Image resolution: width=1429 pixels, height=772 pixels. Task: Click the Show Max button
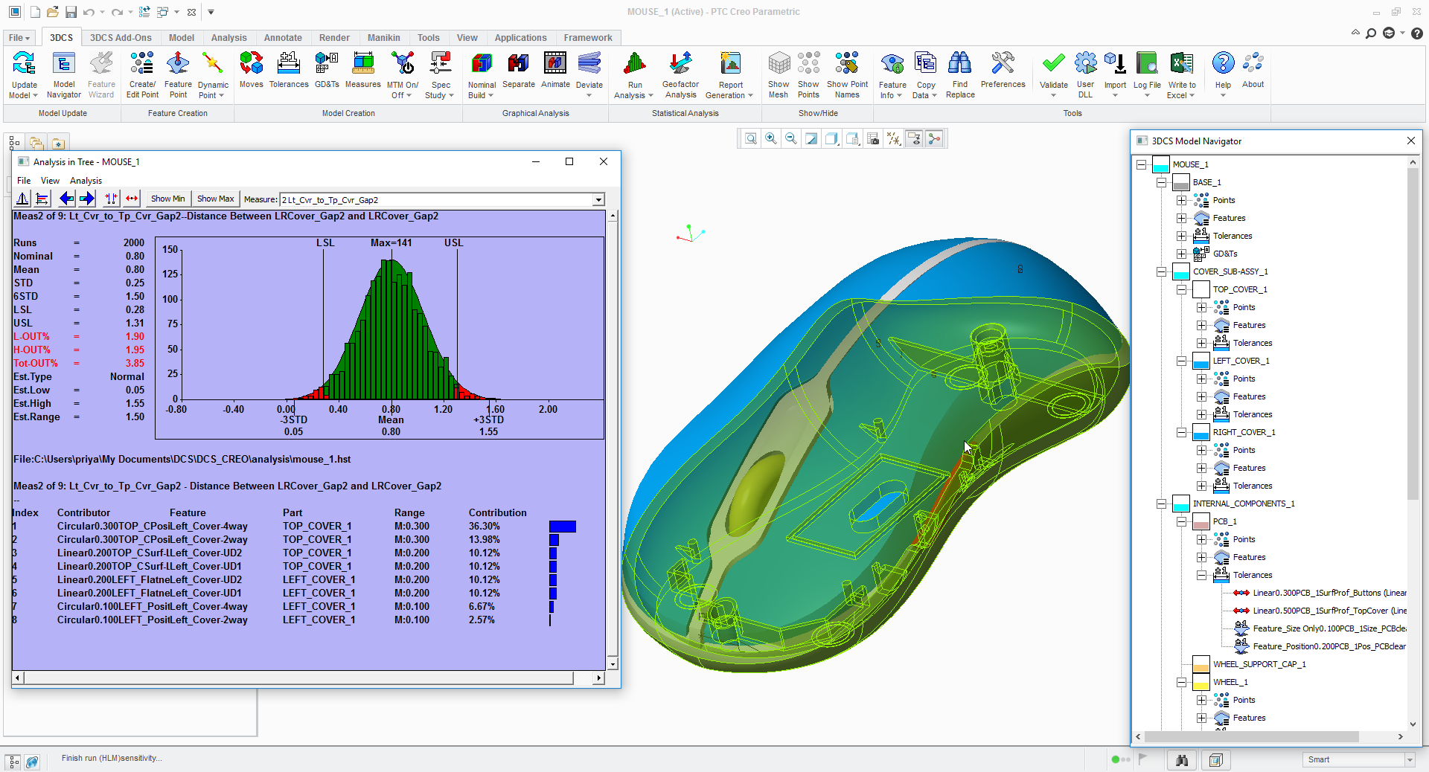pos(215,199)
